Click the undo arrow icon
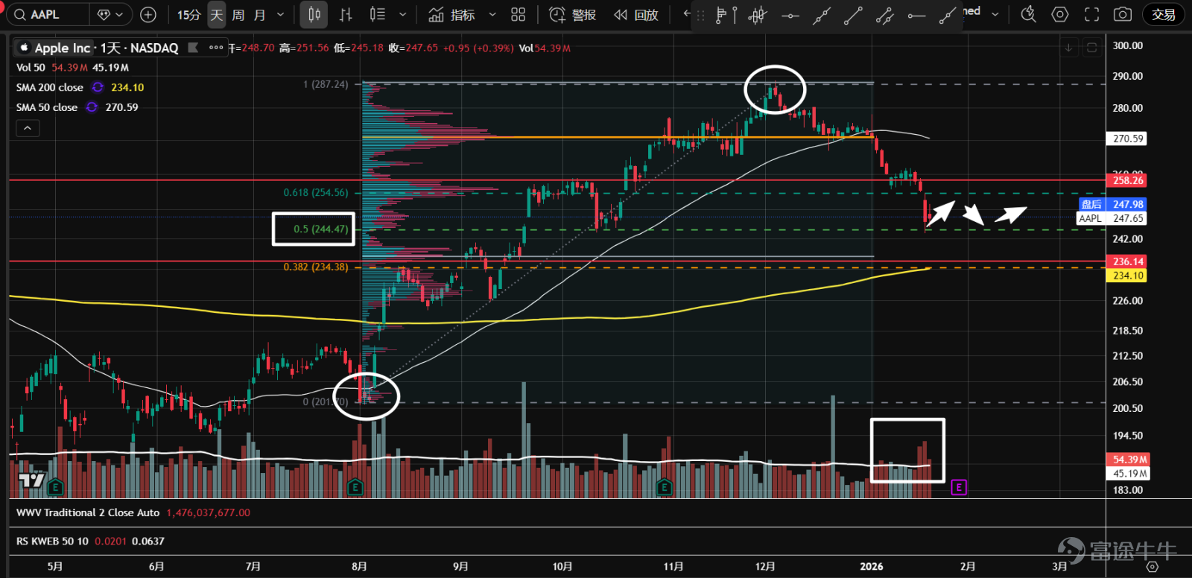The image size is (1192, 578). pyautogui.click(x=686, y=13)
